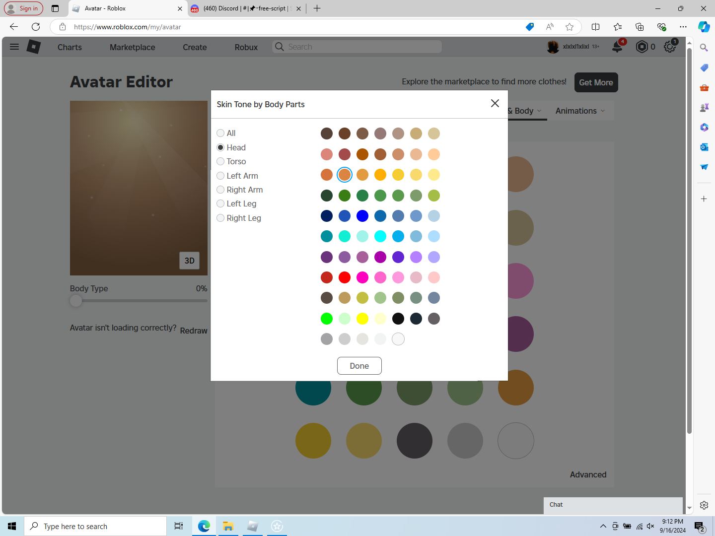
Task: Open the Chat panel
Action: pos(613,505)
